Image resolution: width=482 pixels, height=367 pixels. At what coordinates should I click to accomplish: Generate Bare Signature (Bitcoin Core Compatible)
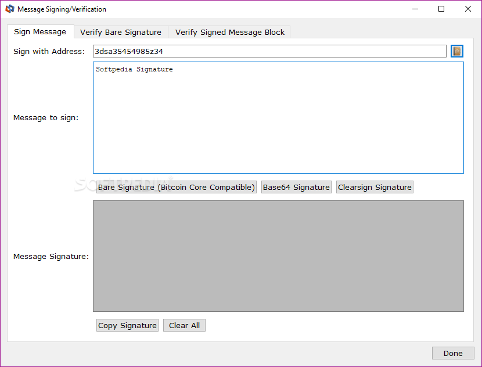tap(177, 187)
